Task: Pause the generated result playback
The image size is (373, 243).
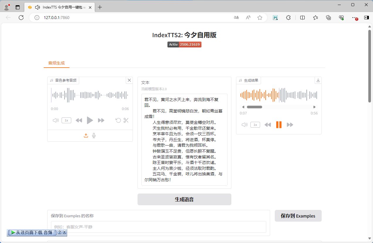Action: (x=279, y=124)
